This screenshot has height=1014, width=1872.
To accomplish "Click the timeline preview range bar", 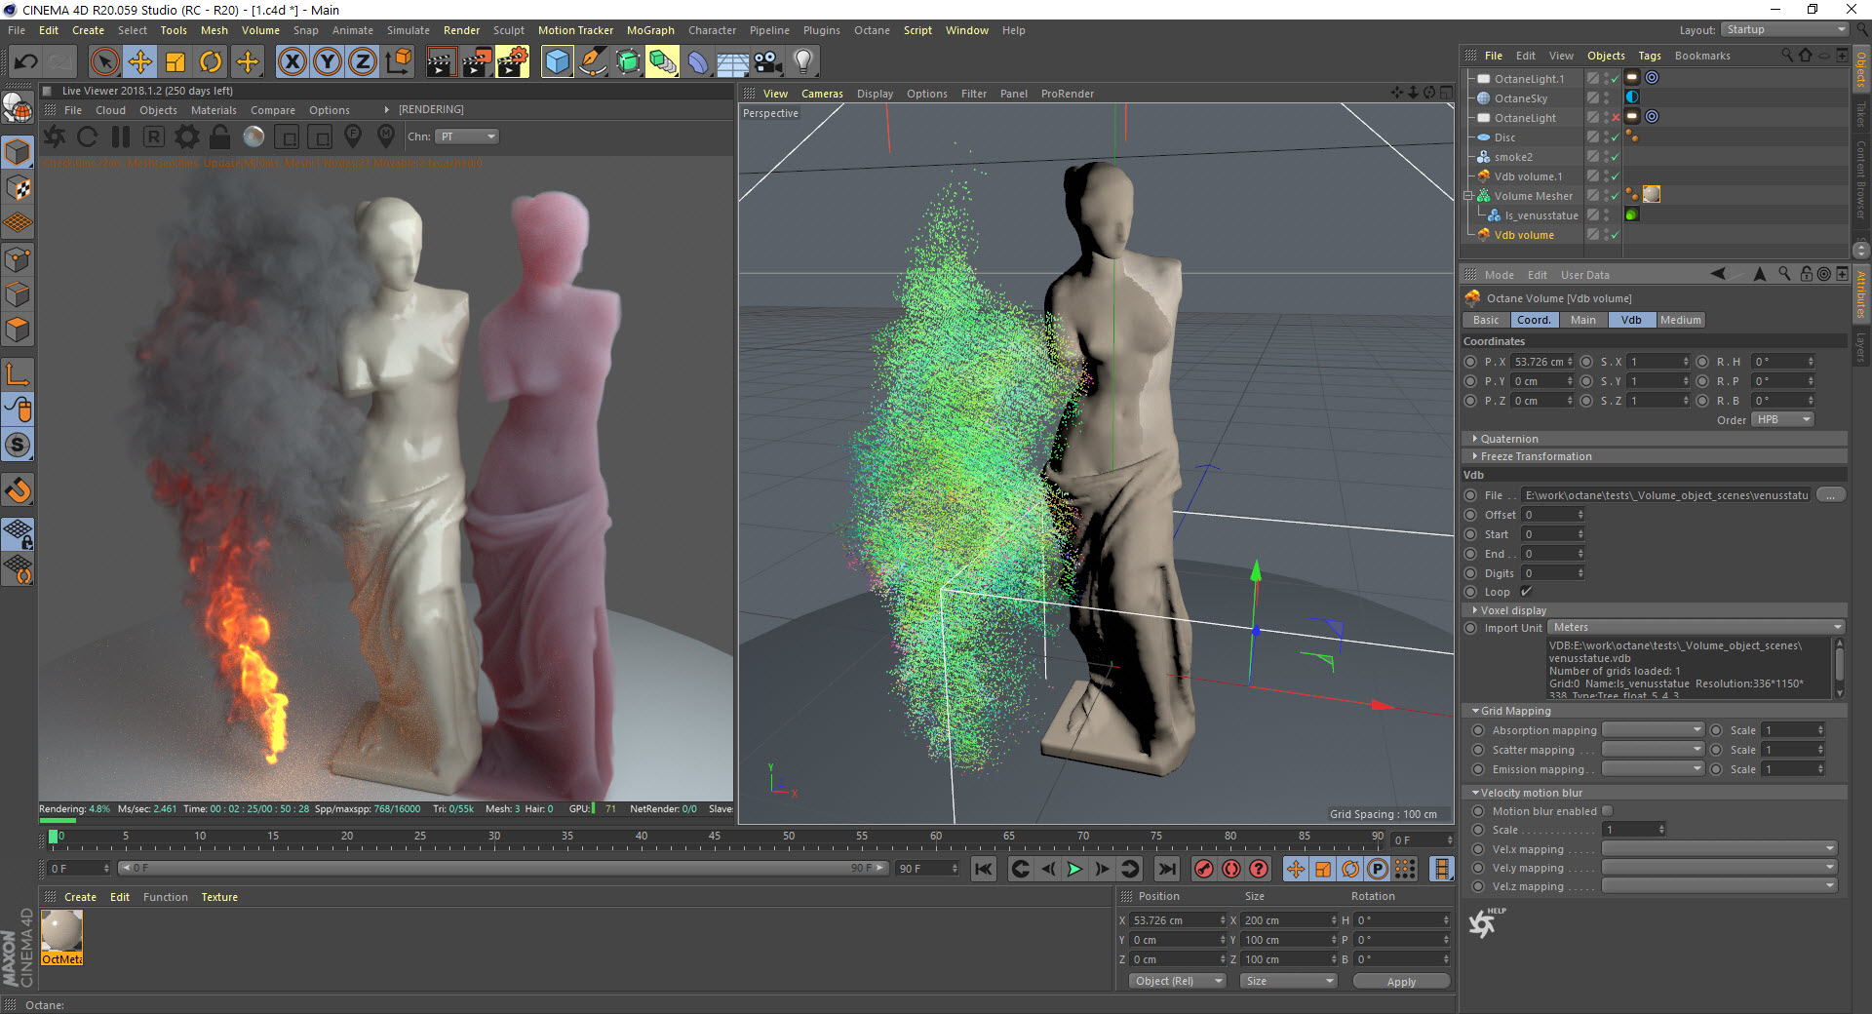I will 503,868.
